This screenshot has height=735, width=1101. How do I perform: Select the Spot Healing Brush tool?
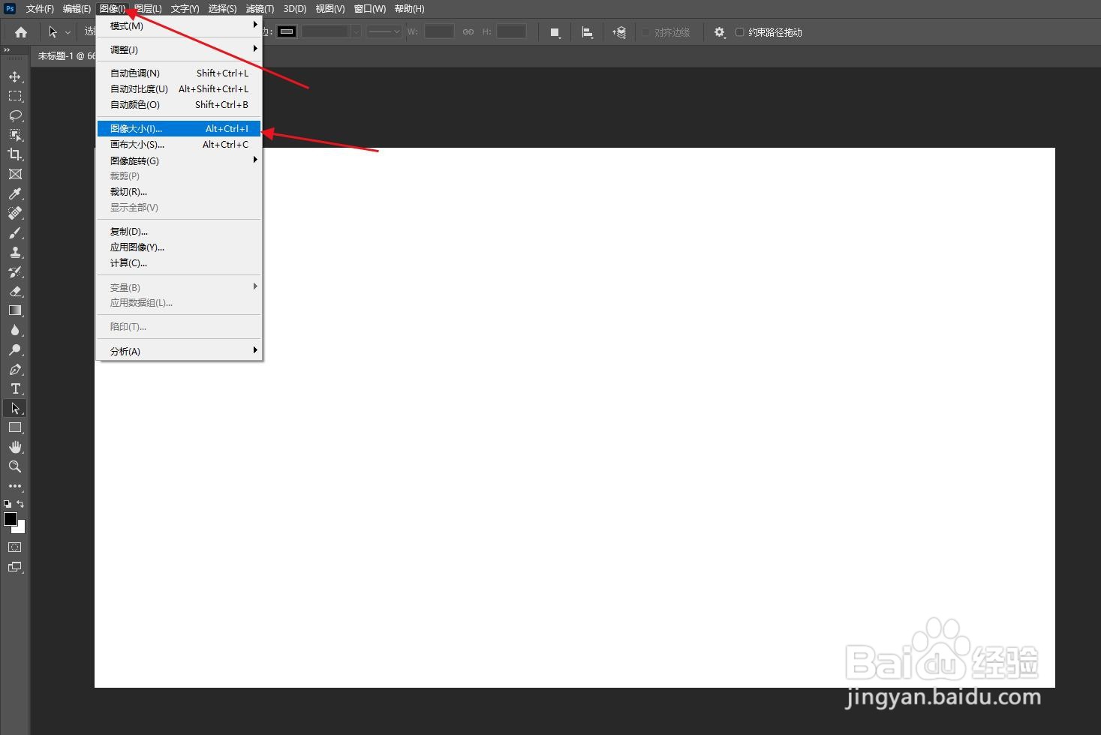coord(15,213)
